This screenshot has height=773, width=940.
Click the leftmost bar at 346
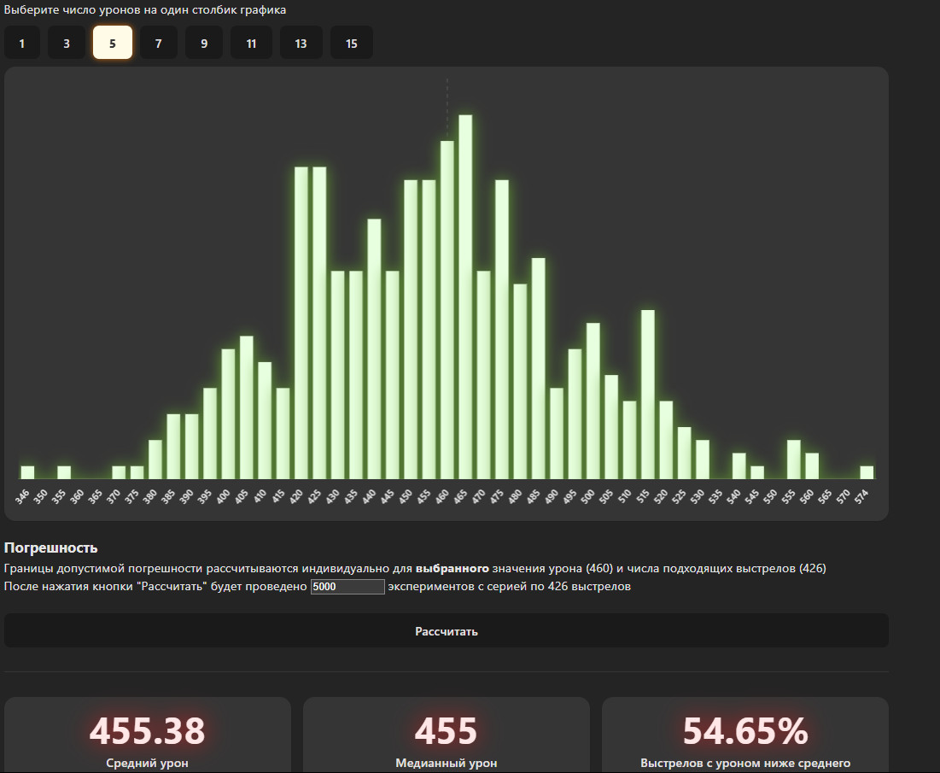27,472
